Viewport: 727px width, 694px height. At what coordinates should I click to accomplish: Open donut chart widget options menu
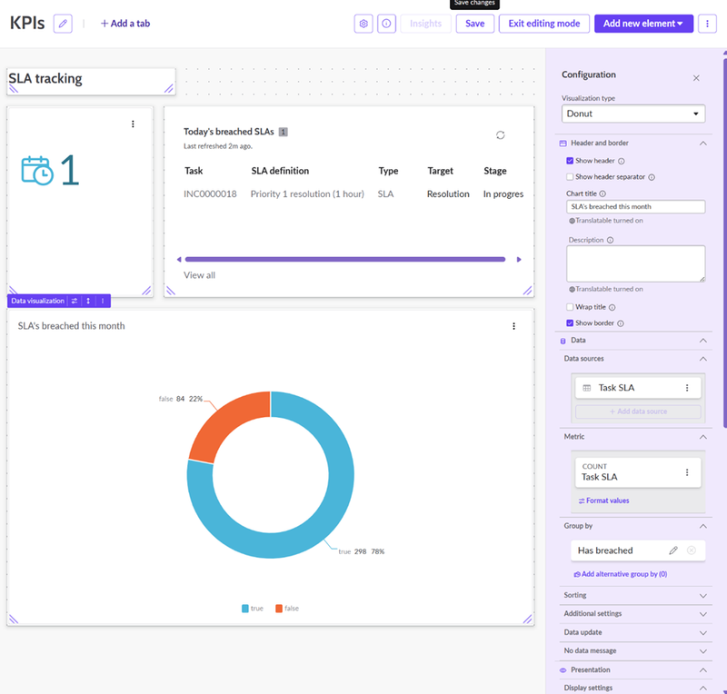coord(513,326)
